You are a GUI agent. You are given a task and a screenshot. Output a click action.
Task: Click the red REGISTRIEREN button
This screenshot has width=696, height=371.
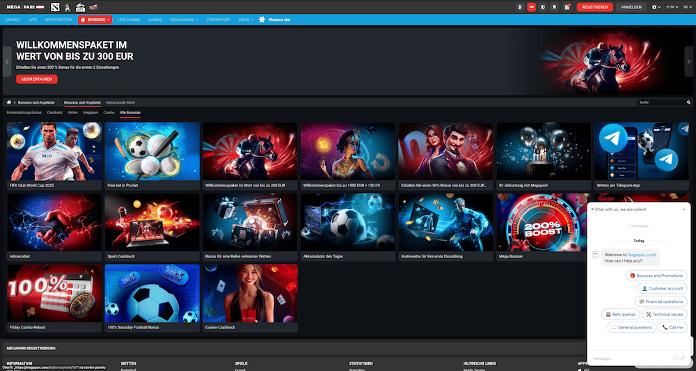594,7
